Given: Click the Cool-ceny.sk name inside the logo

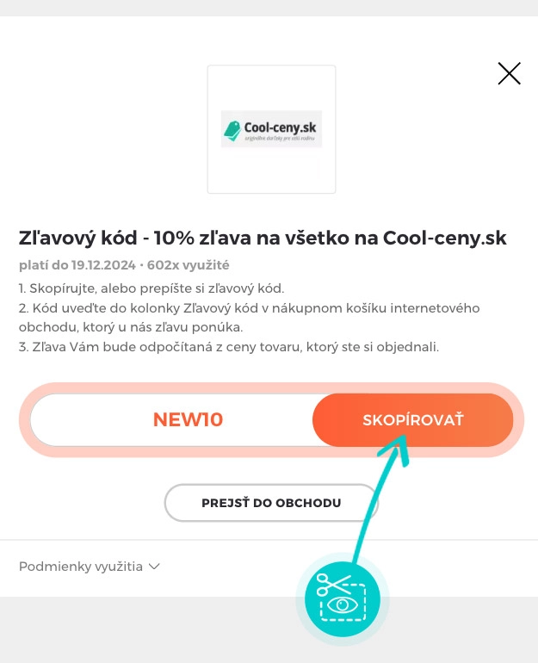Looking at the screenshot, I should click(281, 128).
